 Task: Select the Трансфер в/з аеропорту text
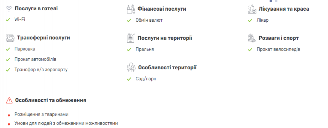click(41, 70)
